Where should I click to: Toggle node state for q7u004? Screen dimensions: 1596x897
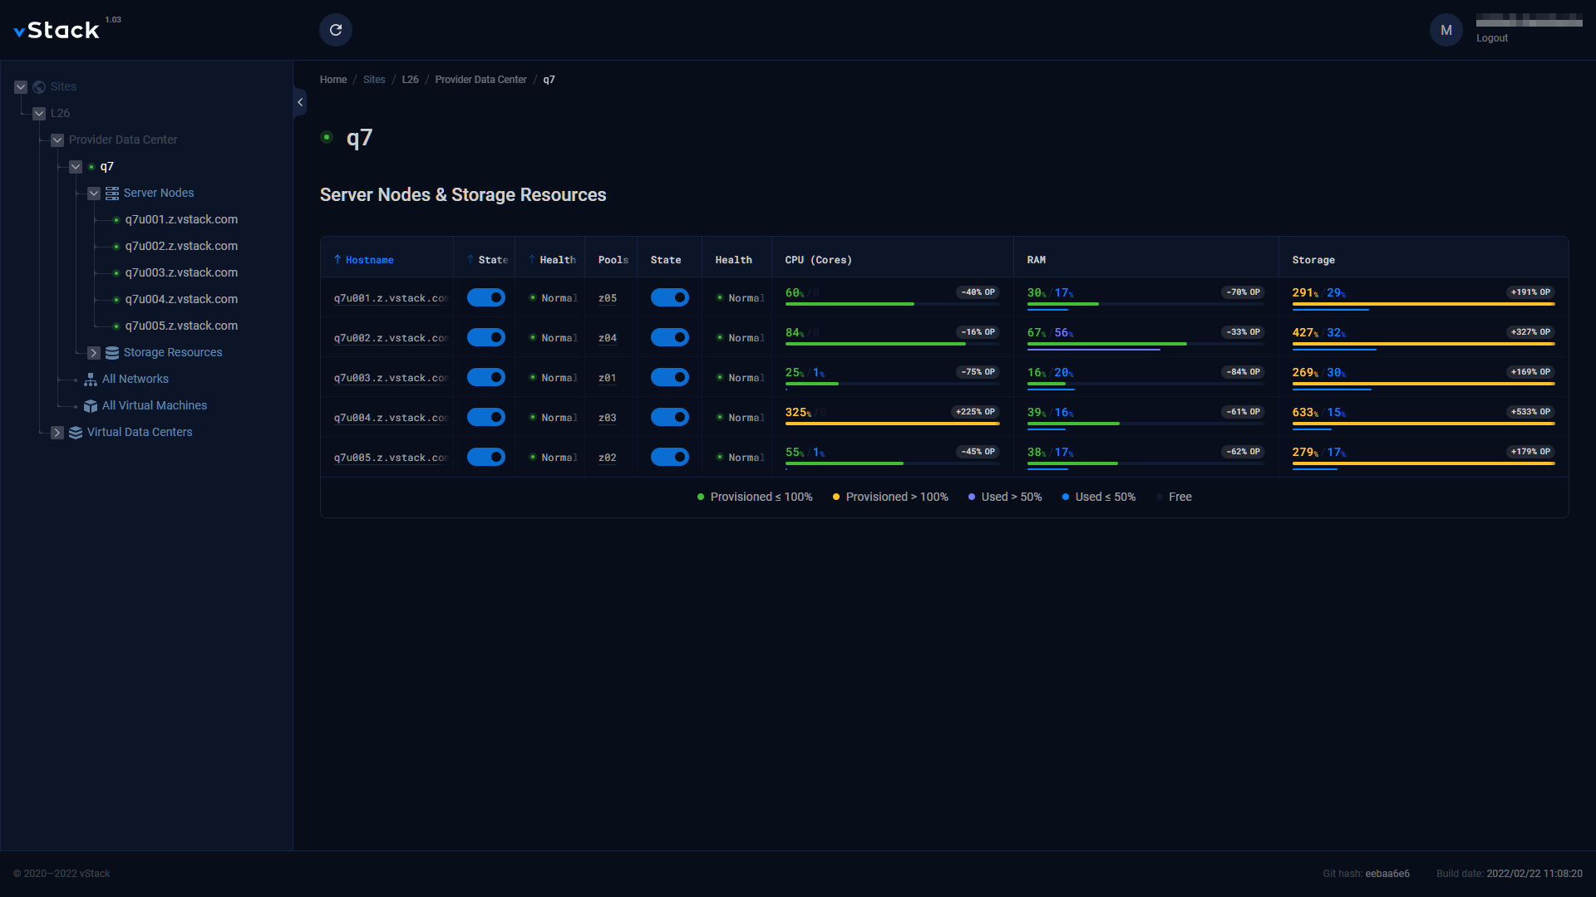coord(486,417)
